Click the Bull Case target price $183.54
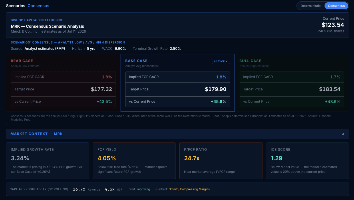Viewport: 354px width, 200px height. [330, 89]
